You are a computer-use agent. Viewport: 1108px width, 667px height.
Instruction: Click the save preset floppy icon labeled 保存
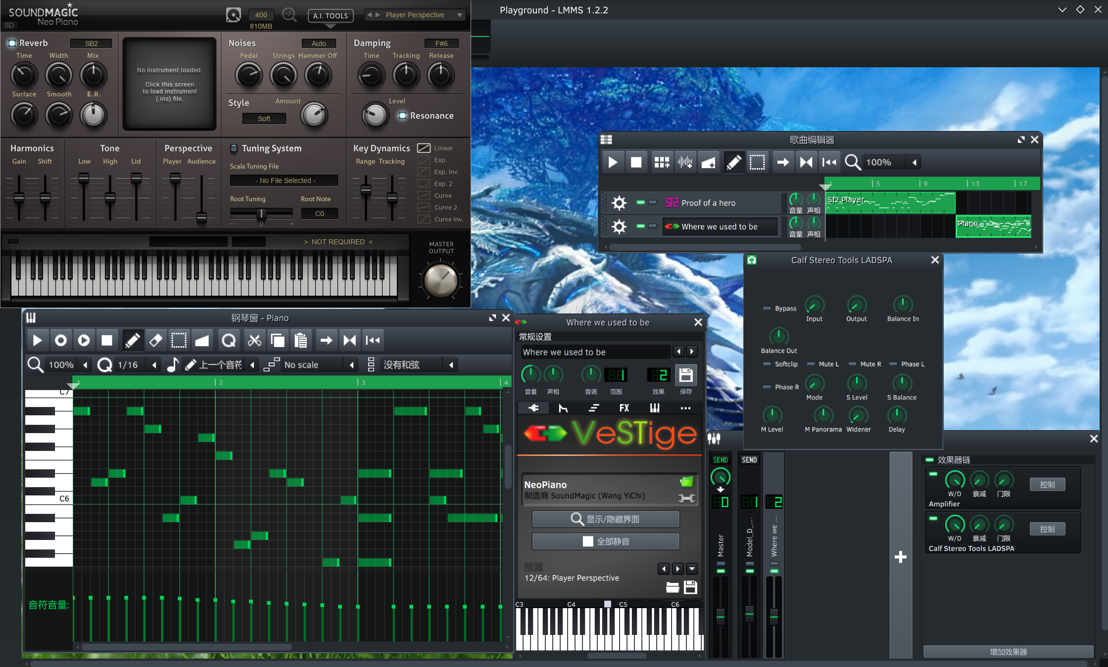point(685,376)
